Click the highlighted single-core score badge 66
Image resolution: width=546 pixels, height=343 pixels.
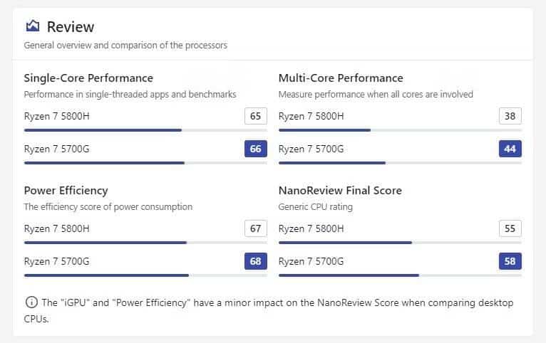255,149
